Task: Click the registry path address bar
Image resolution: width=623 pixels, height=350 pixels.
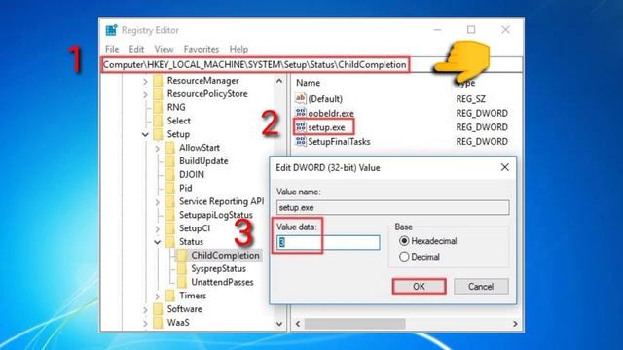Action: (311, 65)
